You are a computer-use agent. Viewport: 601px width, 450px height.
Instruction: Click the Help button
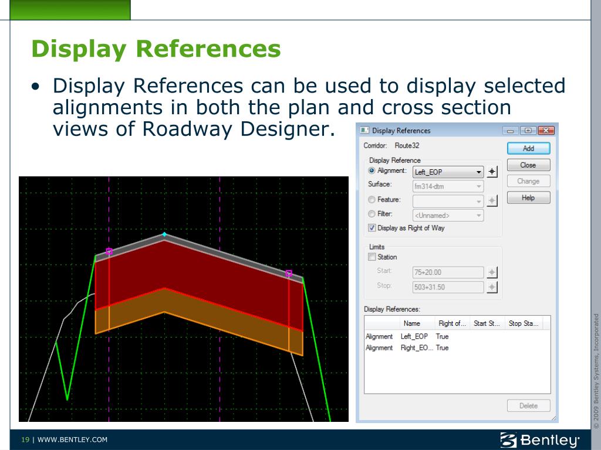529,198
